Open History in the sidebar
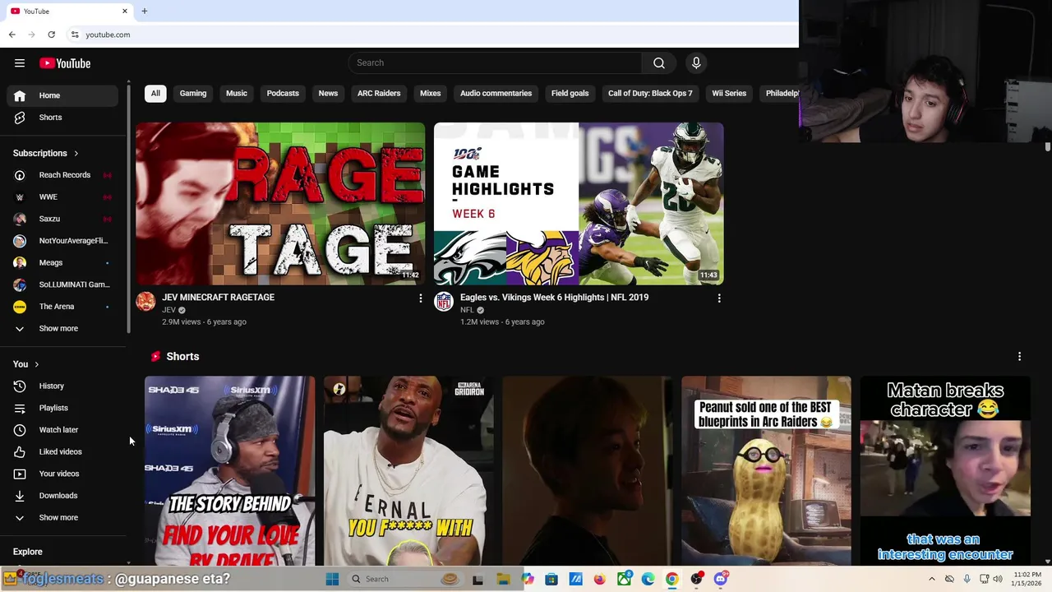The height and width of the screenshot is (592, 1052). [x=62, y=386]
